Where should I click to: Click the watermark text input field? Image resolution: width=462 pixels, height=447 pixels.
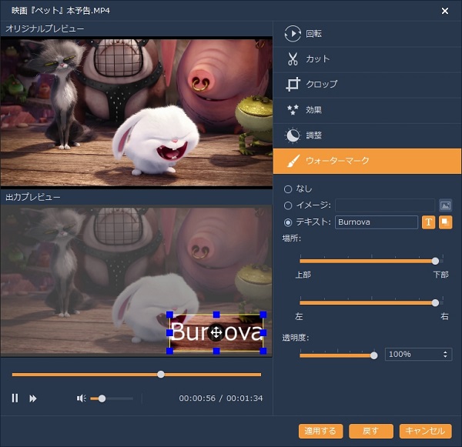(x=376, y=222)
